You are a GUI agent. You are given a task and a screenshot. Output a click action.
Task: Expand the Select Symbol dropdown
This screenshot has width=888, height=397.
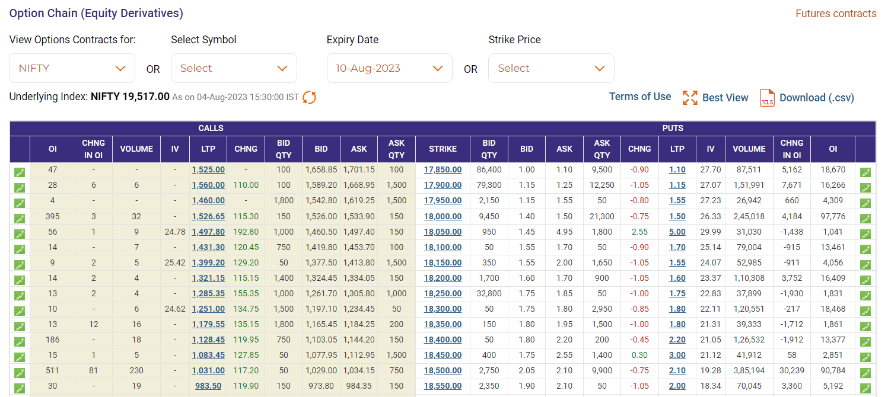(234, 68)
